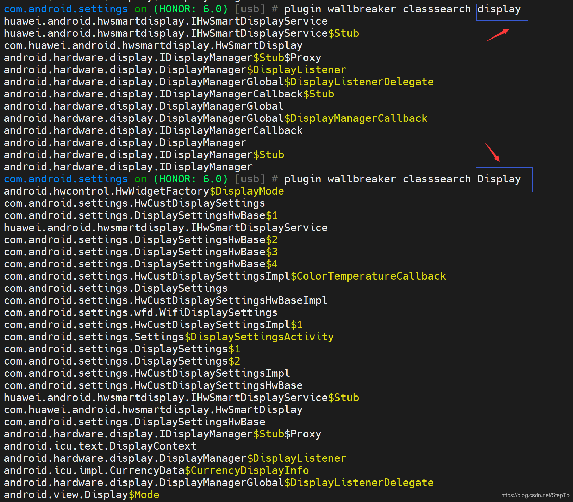
Task: Select the IDisplayManagerCallback$Stub class line
Action: 169,94
